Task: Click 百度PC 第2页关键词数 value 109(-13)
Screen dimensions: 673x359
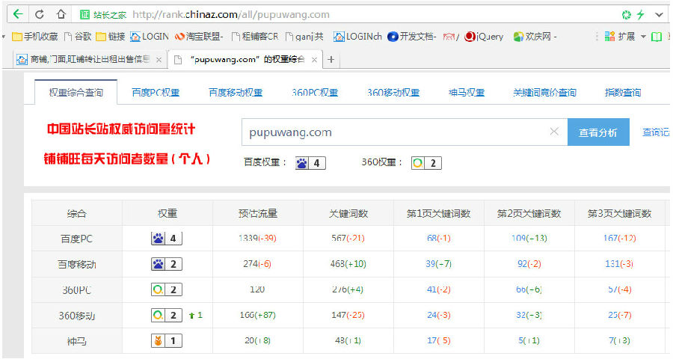Action: click(x=529, y=239)
